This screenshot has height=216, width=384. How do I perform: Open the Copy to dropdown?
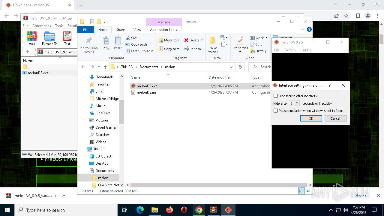[x=169, y=49]
